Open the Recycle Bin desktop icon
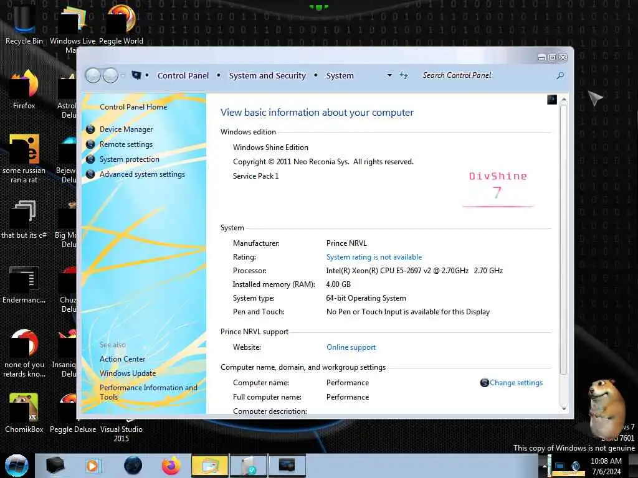The width and height of the screenshot is (638, 478). (x=24, y=24)
